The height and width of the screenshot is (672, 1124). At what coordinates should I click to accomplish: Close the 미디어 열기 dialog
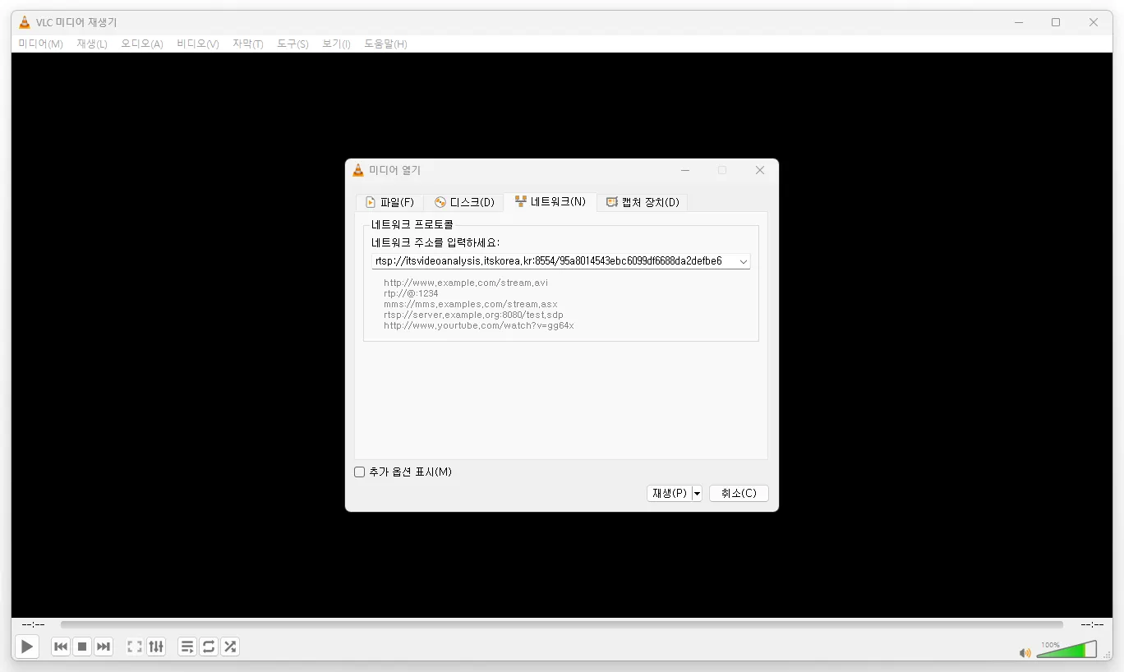click(x=760, y=170)
